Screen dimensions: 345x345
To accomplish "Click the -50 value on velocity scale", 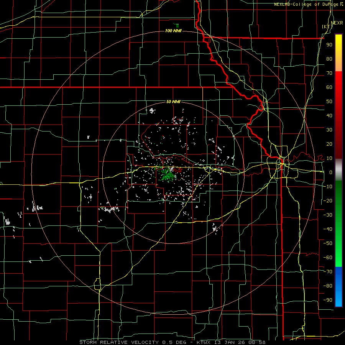I will point(328,243).
